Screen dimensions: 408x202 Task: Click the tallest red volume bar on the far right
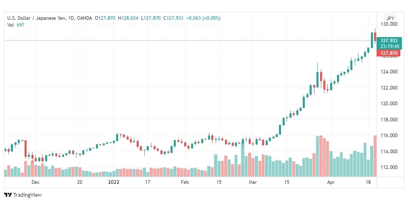pyautogui.click(x=375, y=156)
